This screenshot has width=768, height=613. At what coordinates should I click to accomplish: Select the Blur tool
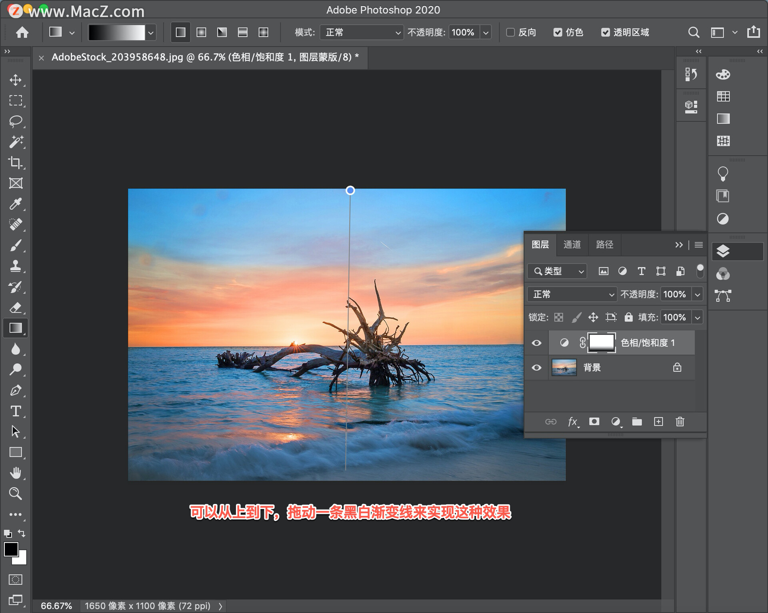click(16, 349)
